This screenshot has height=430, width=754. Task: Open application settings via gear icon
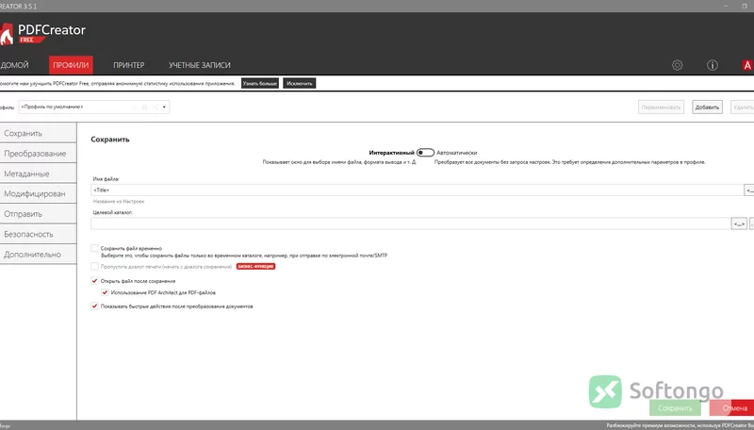(677, 65)
